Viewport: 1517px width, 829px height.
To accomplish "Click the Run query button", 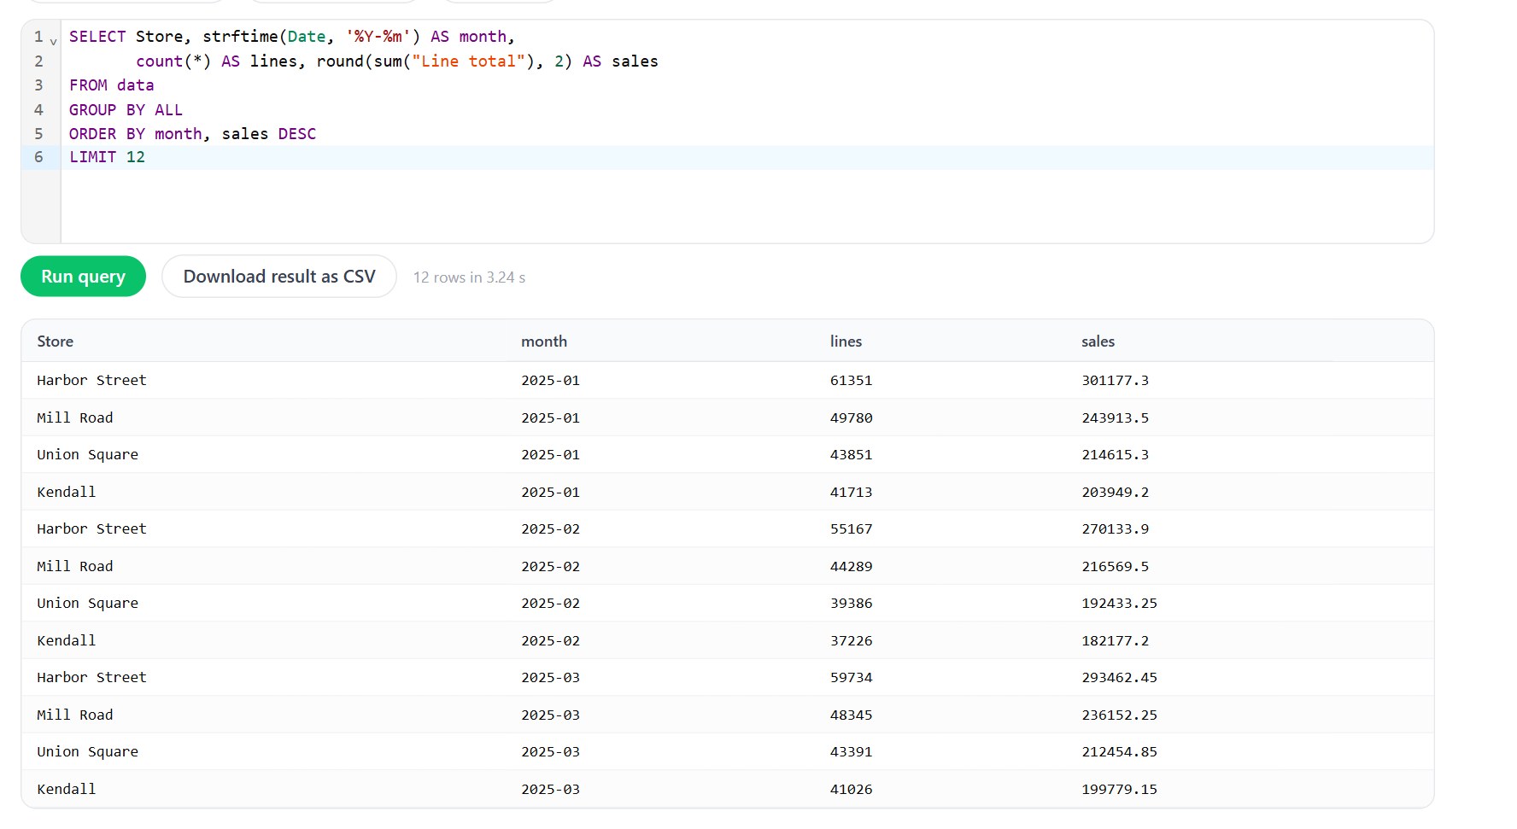I will click(83, 277).
